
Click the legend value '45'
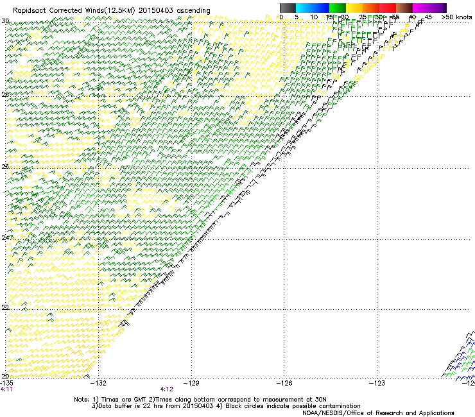(428, 17)
